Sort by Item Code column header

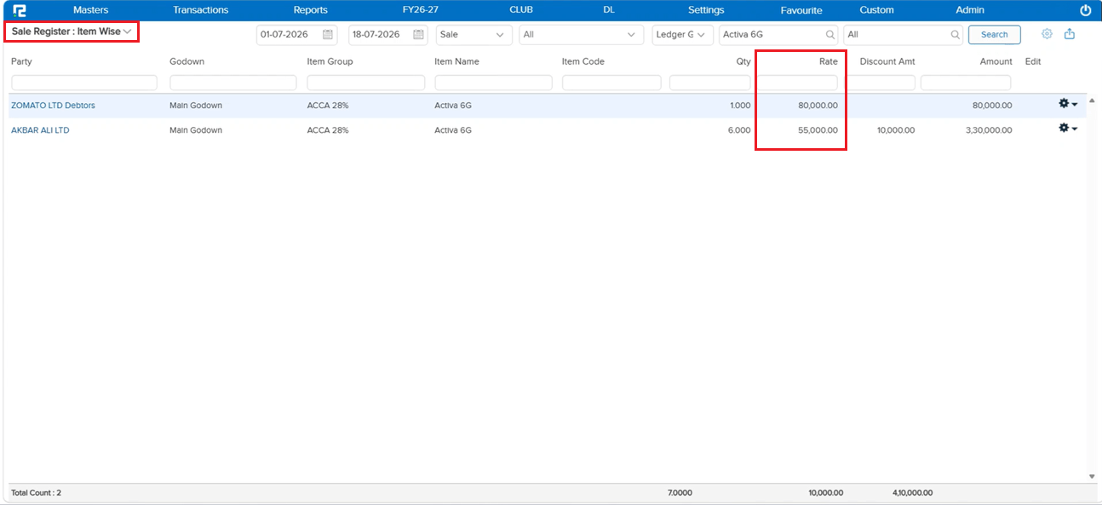pyautogui.click(x=583, y=61)
